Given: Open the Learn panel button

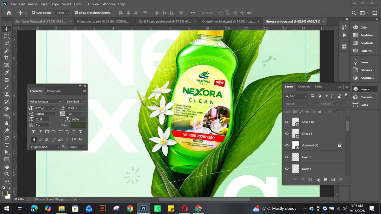Looking at the screenshot, I should click(364, 62).
